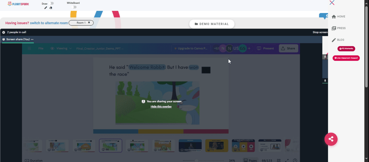This screenshot has height=162, width=369.
Task: Select slide thumbnail 72
Action: (x=270, y=145)
